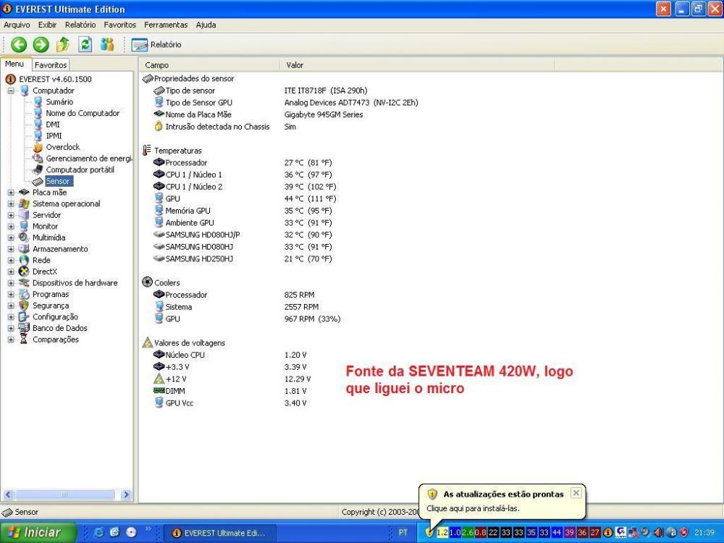Viewport: 724px width, 543px height.
Task: Collapse the Computador tree node
Action: (12, 91)
